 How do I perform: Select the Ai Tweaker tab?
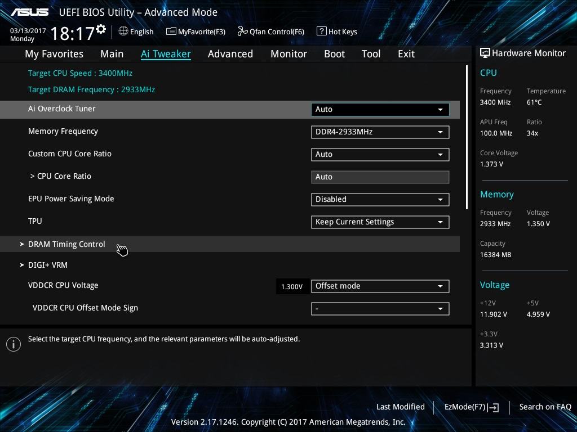pyautogui.click(x=166, y=54)
